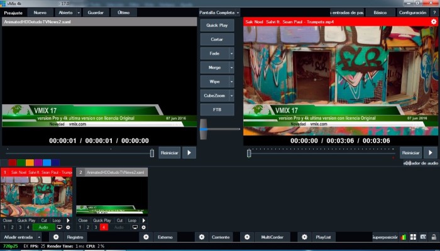Toggle overlay 1 on input 2
The width and height of the screenshot is (440, 251).
click(80, 227)
